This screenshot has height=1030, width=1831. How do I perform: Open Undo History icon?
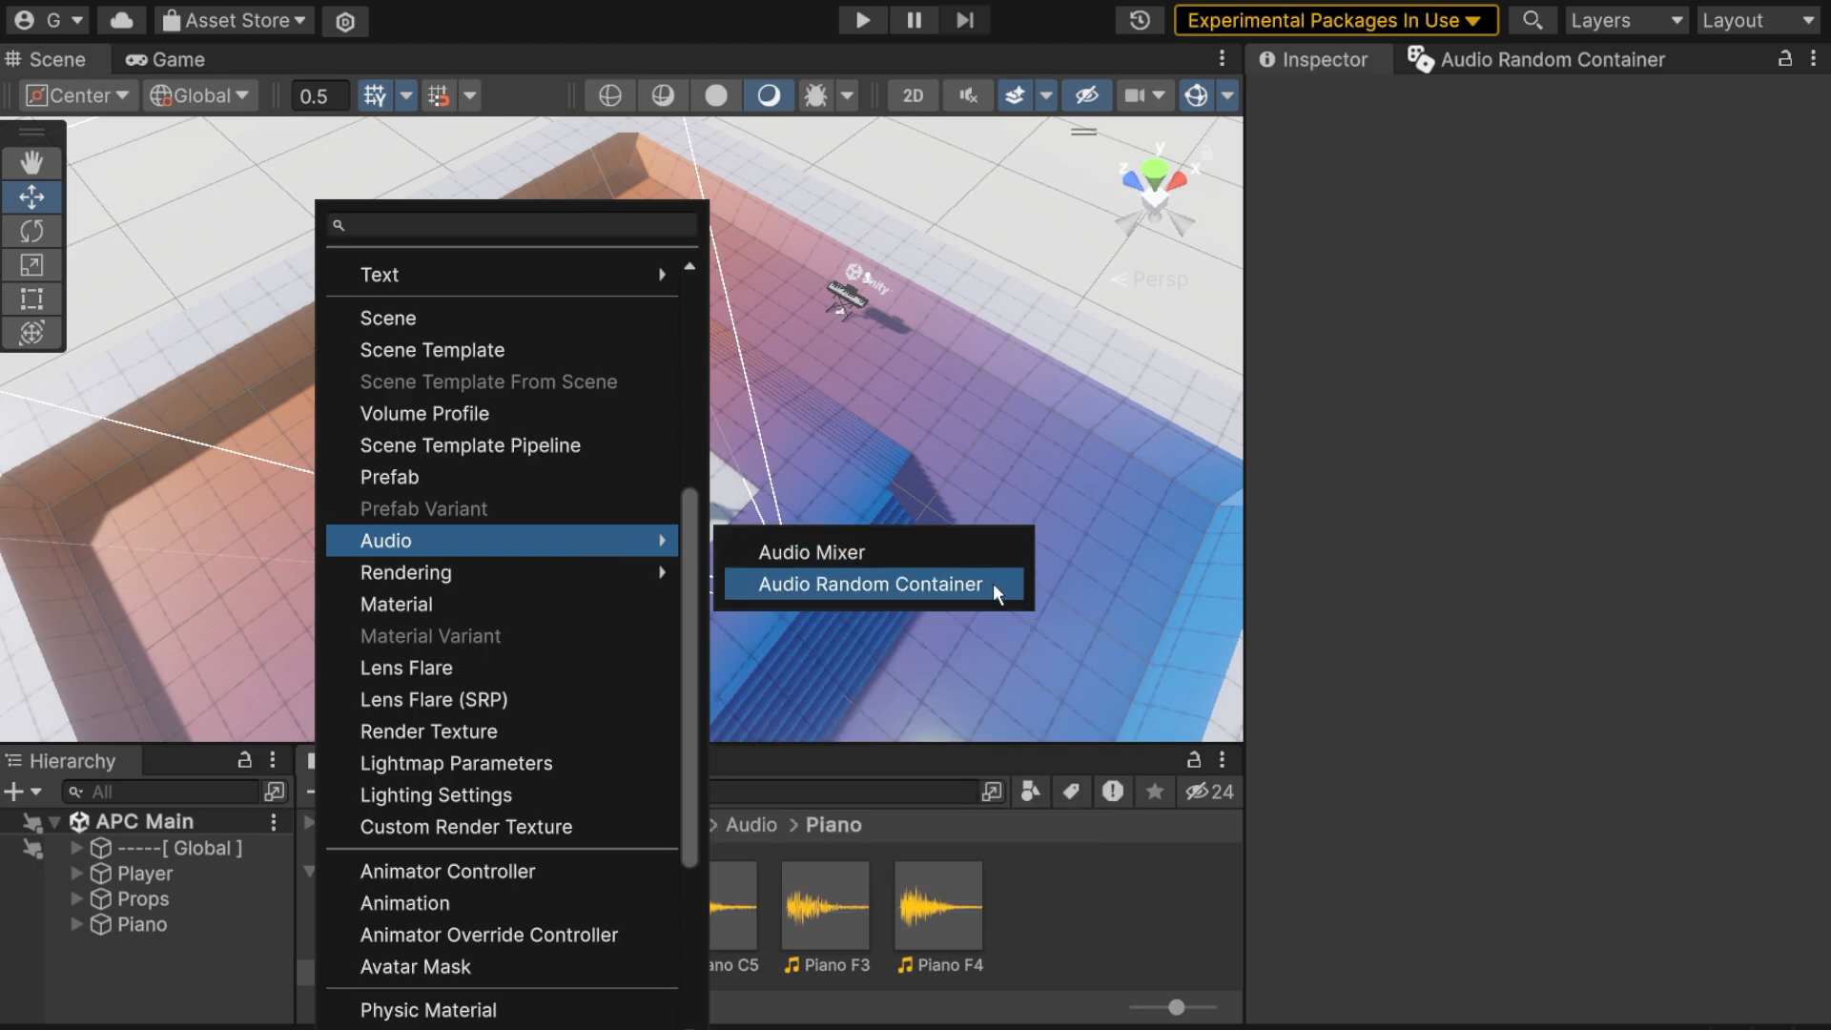coord(1140,20)
